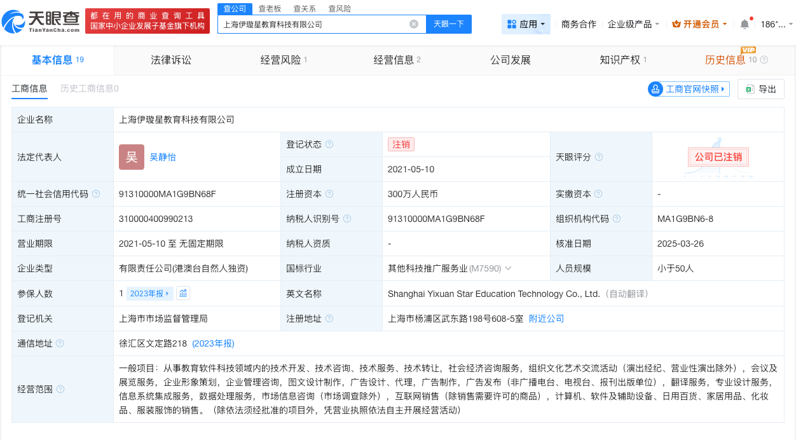Click the Excel icon on the 导出 button

[x=750, y=89]
